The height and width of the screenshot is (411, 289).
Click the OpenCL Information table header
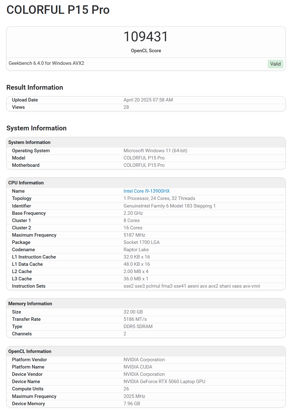[146, 351]
